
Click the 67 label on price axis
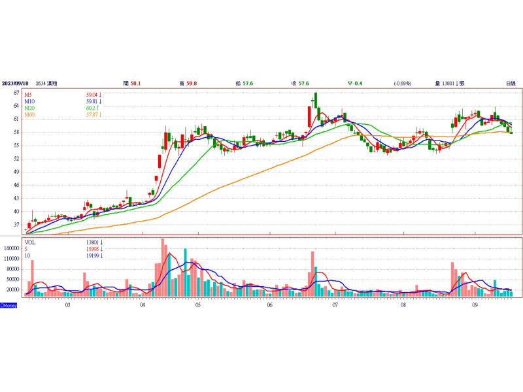pos(15,93)
